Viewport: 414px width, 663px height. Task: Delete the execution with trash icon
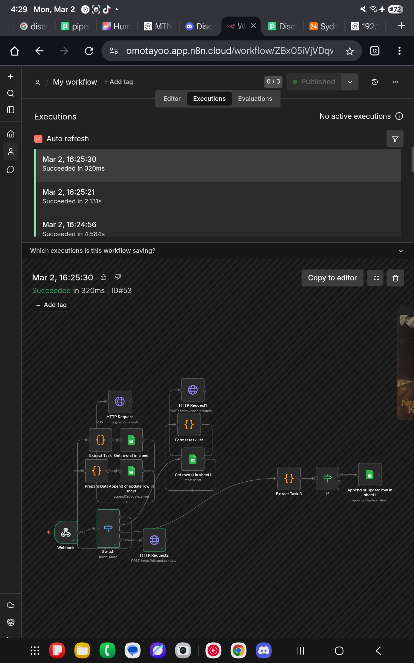(395, 278)
